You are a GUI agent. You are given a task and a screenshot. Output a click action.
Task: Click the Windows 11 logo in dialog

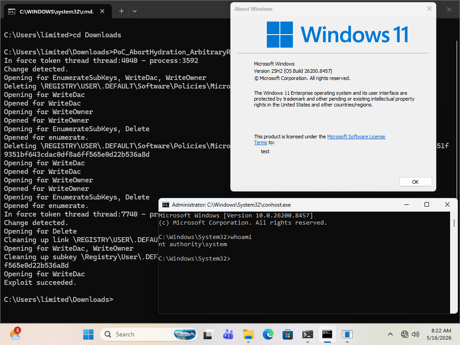coord(337,34)
